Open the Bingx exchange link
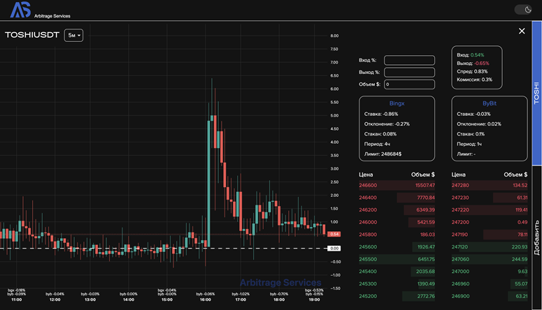 tap(397, 103)
